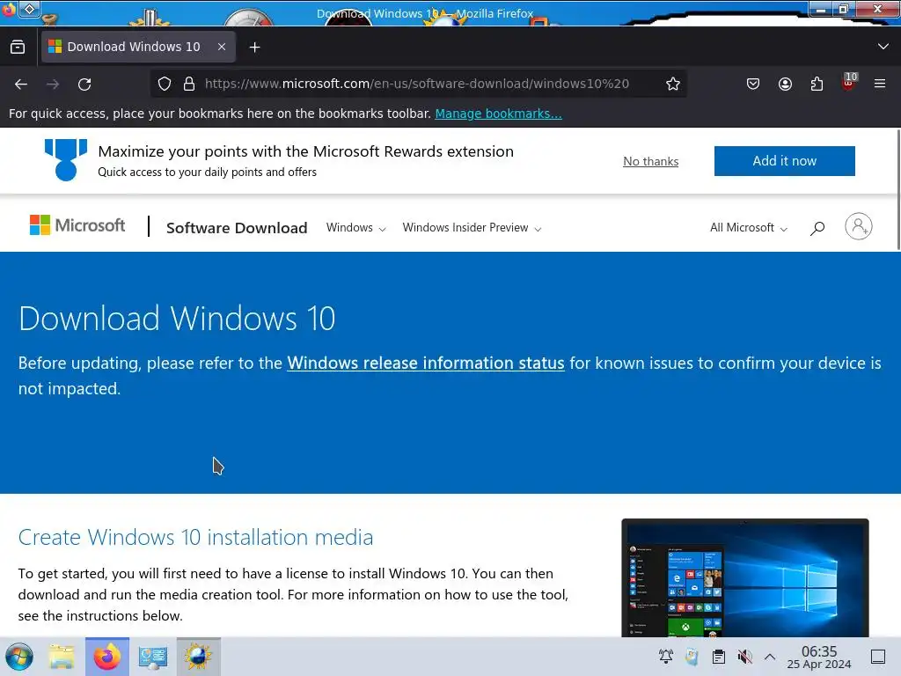Close the Download Windows 10 tab

(x=221, y=47)
